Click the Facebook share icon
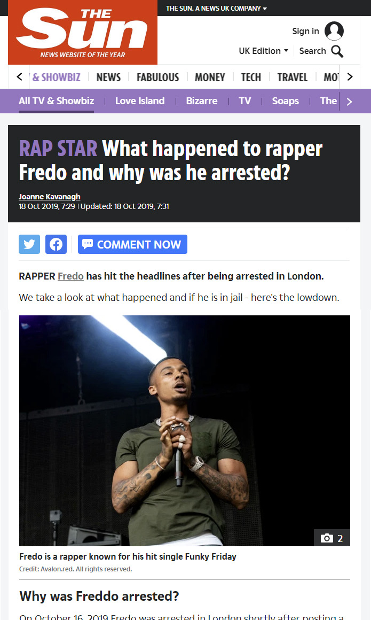This screenshot has height=620, width=371. [56, 244]
